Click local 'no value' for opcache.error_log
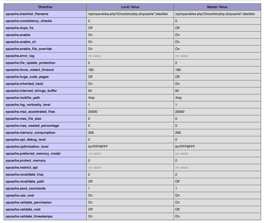The width and height of the screenshot is (264, 223). [x=94, y=56]
